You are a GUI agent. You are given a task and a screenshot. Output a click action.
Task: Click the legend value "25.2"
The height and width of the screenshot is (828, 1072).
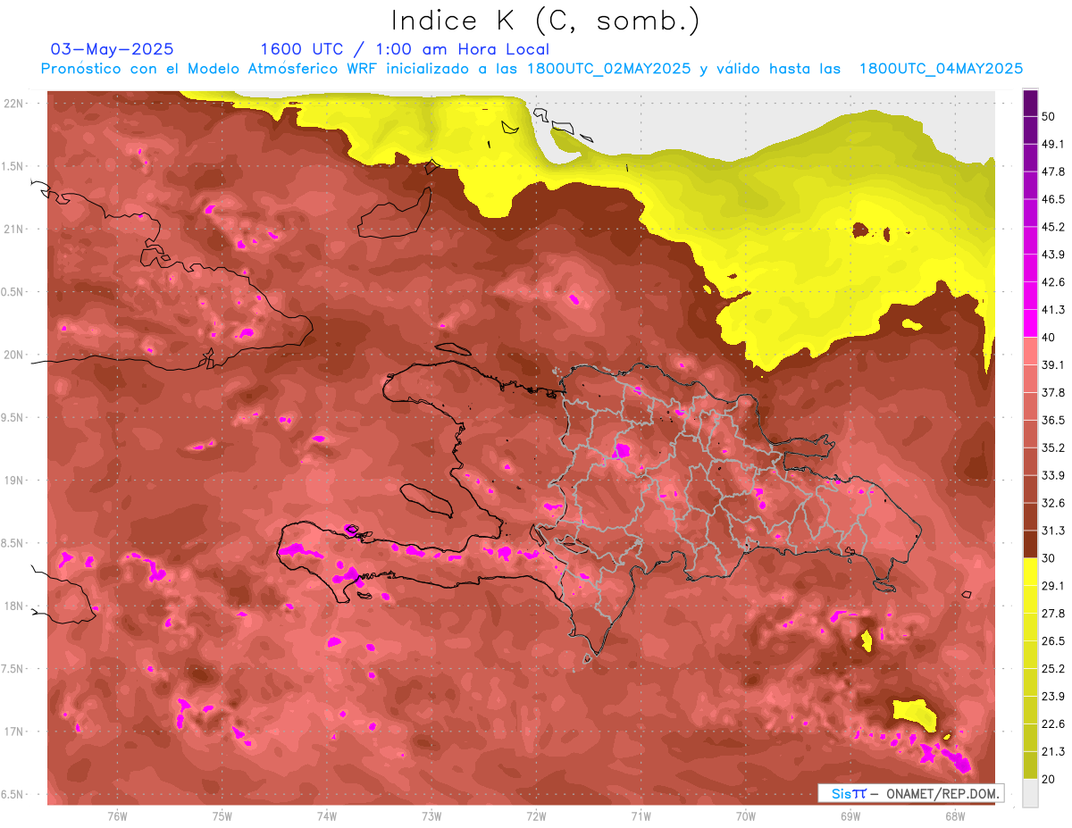point(1054,668)
